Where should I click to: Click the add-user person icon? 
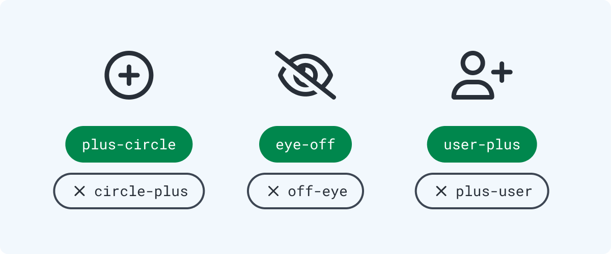(x=482, y=75)
